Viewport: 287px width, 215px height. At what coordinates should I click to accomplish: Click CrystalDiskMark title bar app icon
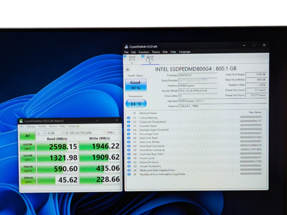(21, 121)
